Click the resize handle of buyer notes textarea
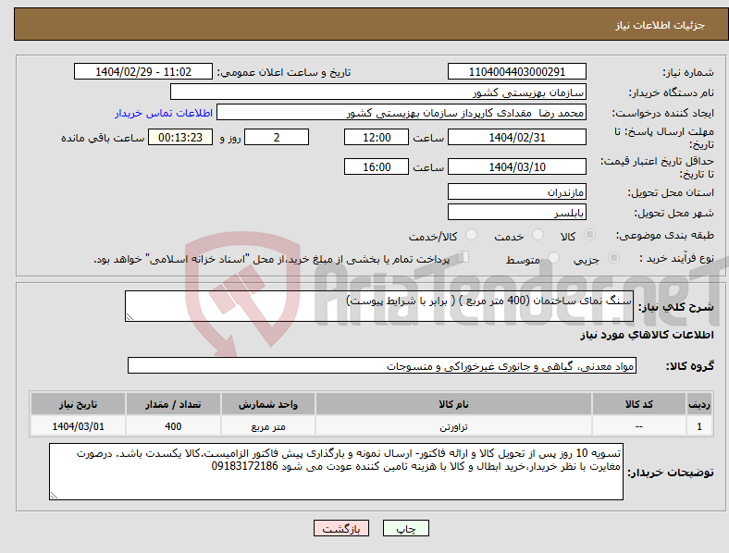The height and width of the screenshot is (553, 729). 54,496
